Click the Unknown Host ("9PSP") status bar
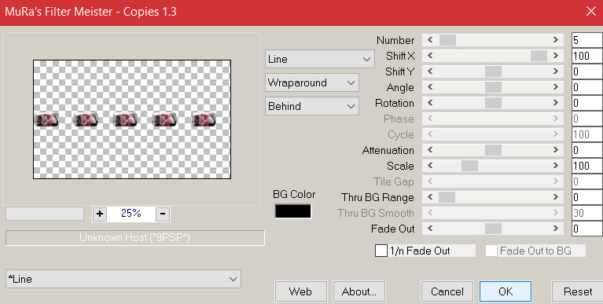 135,238
